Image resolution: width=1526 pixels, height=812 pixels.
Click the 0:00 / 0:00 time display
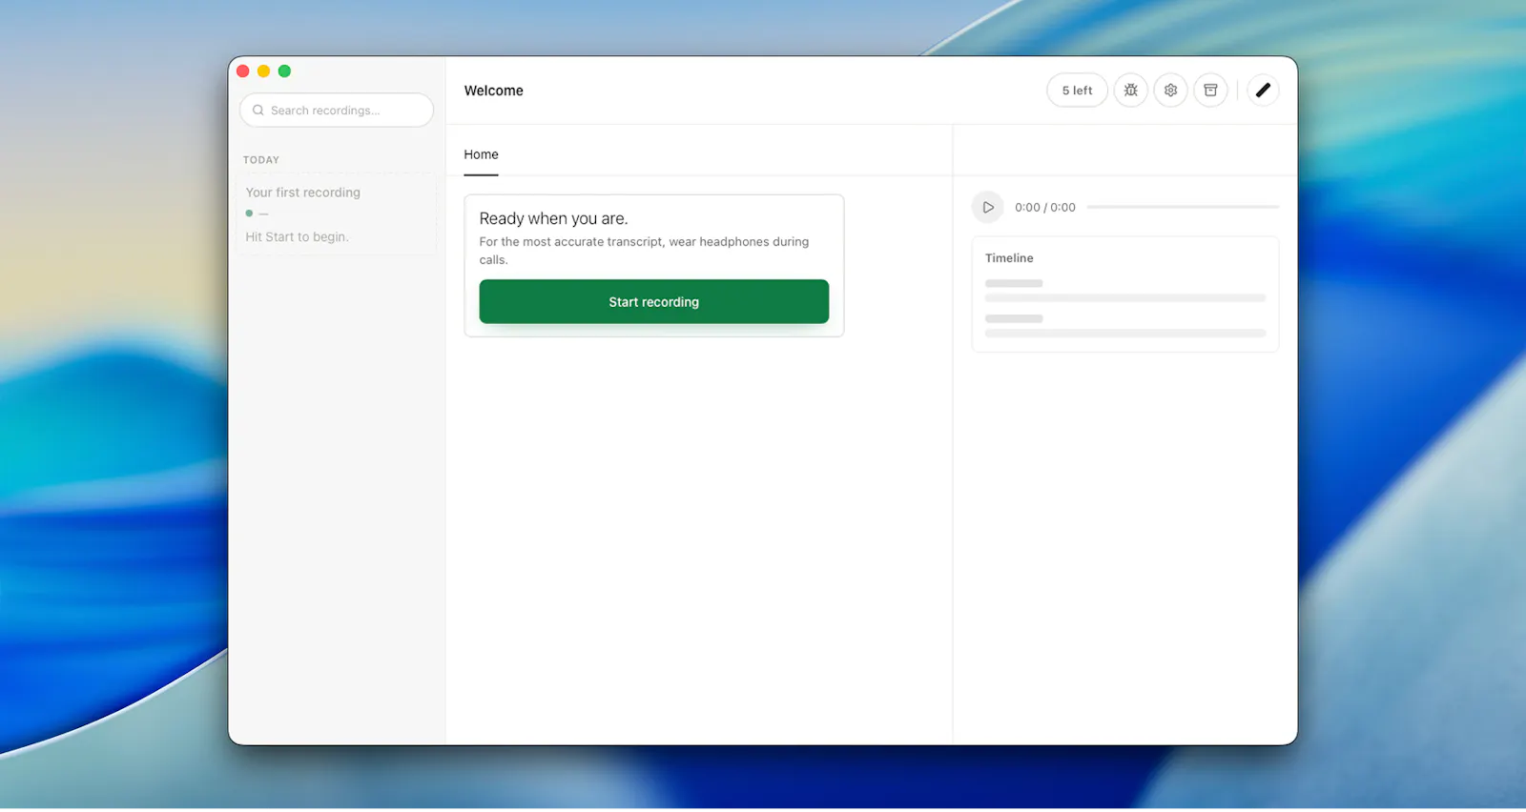coord(1045,208)
